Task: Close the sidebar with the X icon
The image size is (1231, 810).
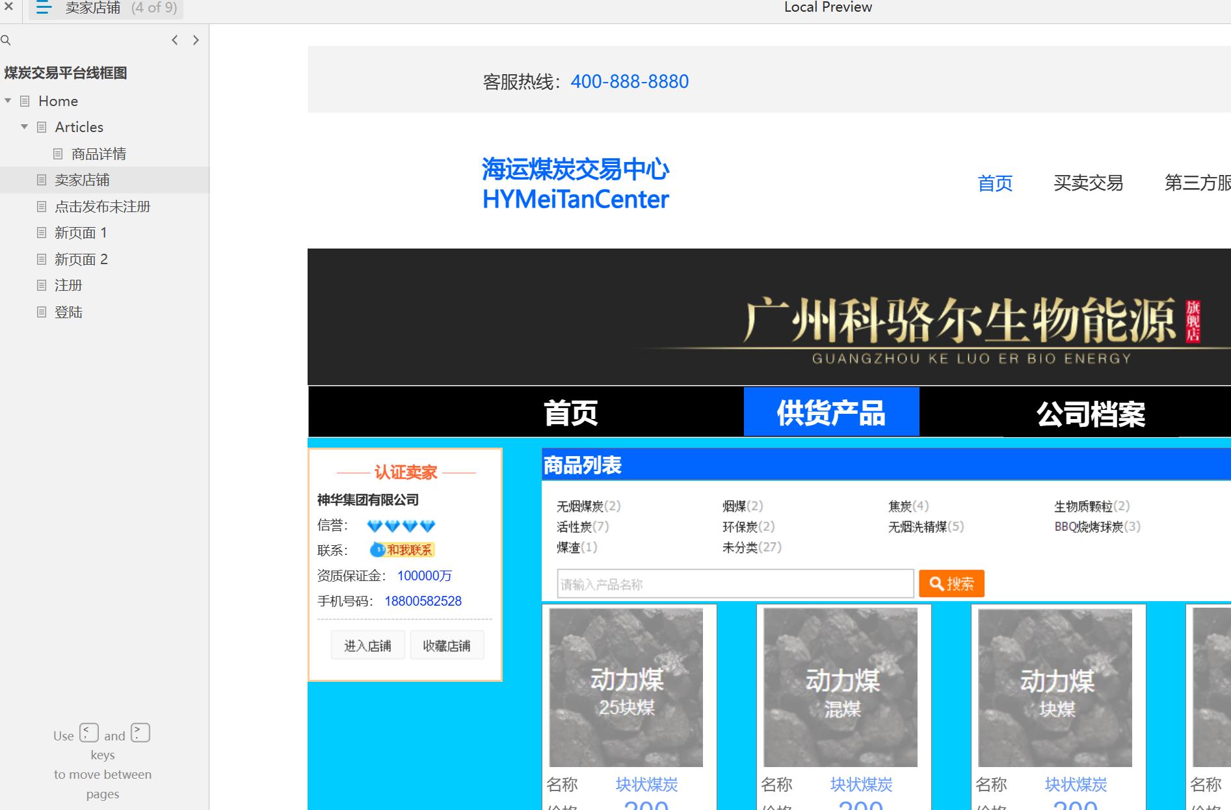Action: [x=8, y=7]
